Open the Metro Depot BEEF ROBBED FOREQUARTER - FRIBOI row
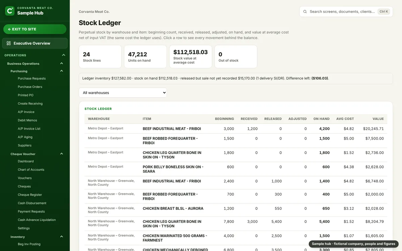 click(x=236, y=141)
